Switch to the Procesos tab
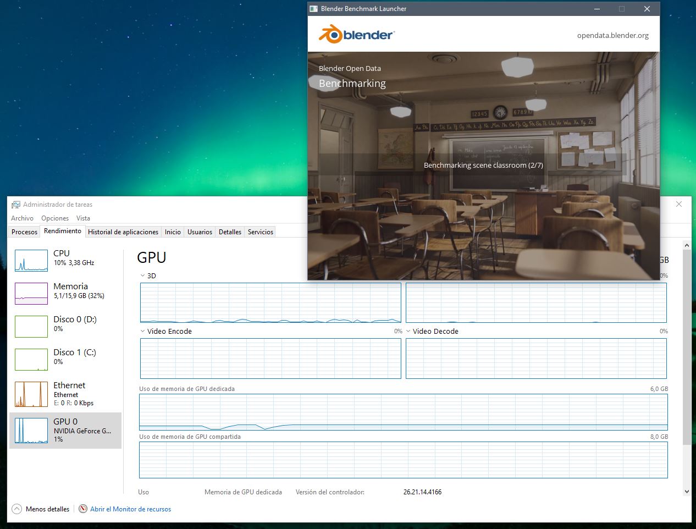Viewport: 696px width, 529px height. click(25, 232)
